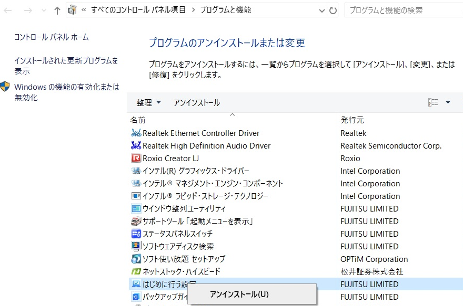Click the ネットストック・ハイスピード icon
This screenshot has width=463, height=306.
point(136,271)
